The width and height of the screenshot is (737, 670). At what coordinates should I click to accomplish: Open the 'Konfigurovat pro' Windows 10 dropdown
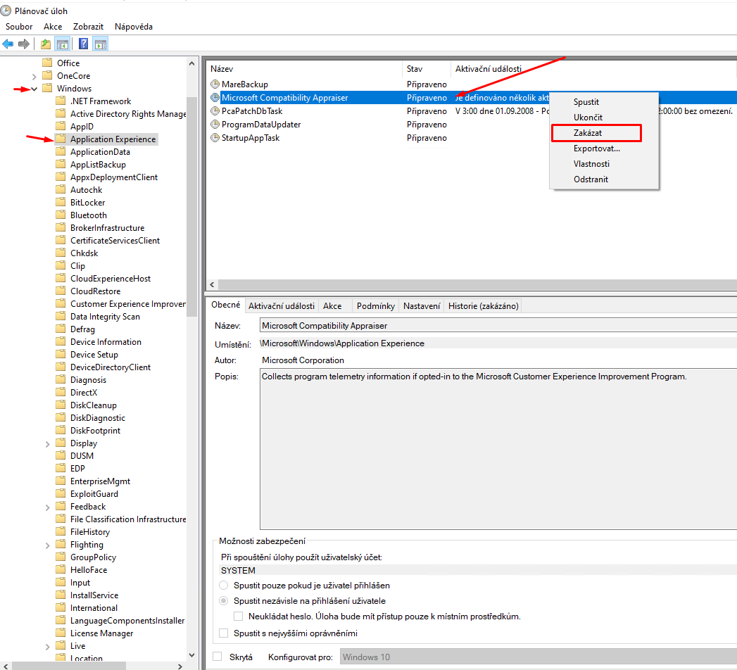pos(538,657)
